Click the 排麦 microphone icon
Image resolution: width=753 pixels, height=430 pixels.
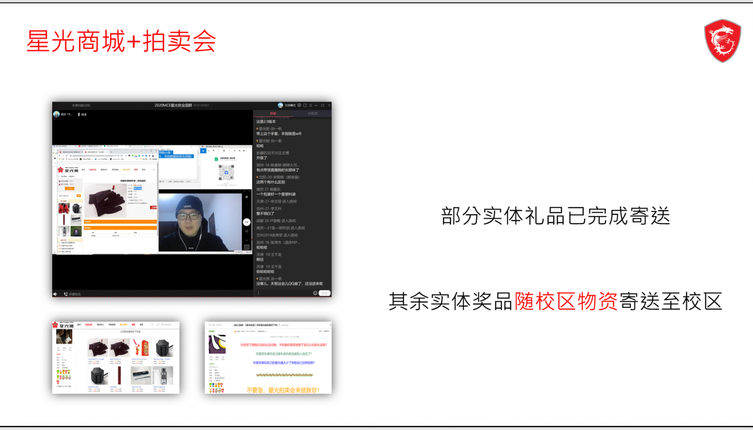[x=79, y=115]
